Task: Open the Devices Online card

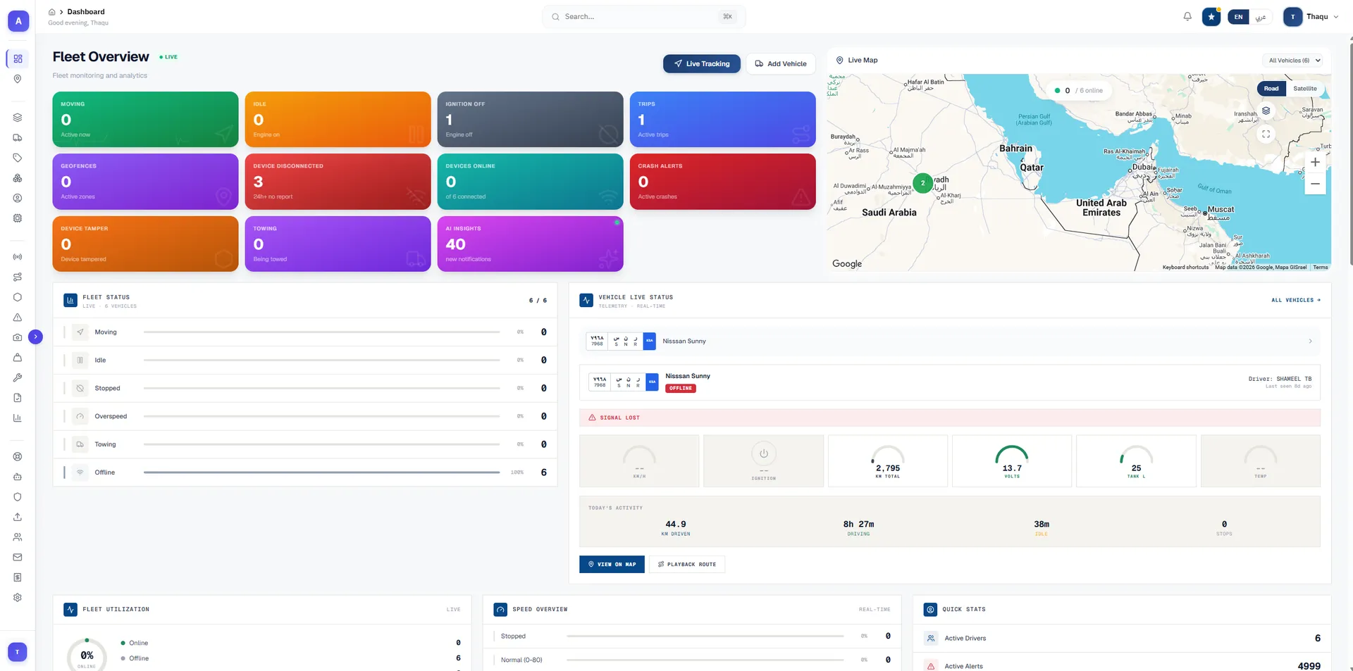Action: coord(530,182)
